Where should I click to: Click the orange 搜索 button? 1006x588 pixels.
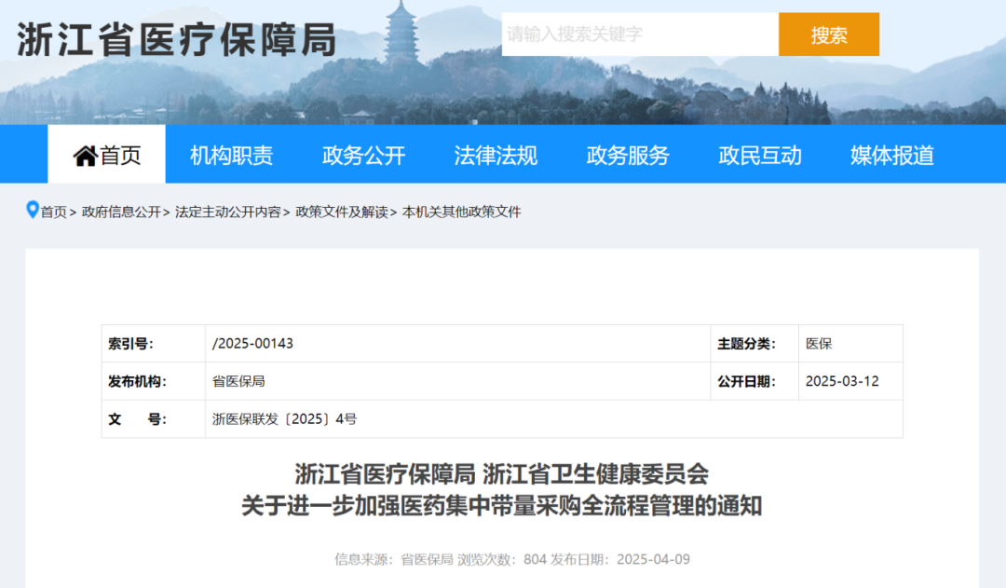tap(829, 34)
